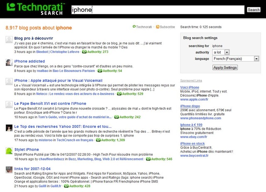
Task: Open iPhone : Apple attaqué pour le Visual Voicemail
Action: point(58,81)
